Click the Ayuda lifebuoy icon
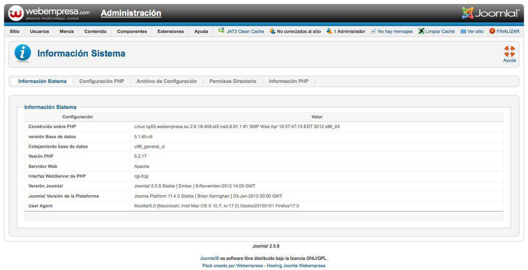This screenshot has height=270, width=528. click(x=509, y=51)
